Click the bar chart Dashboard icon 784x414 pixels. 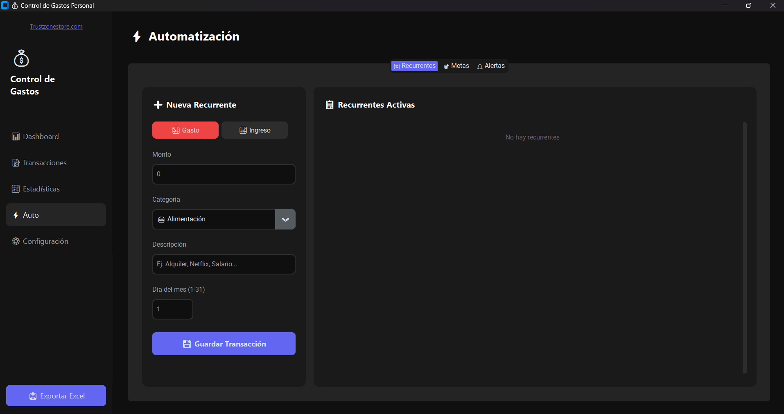coord(16,137)
